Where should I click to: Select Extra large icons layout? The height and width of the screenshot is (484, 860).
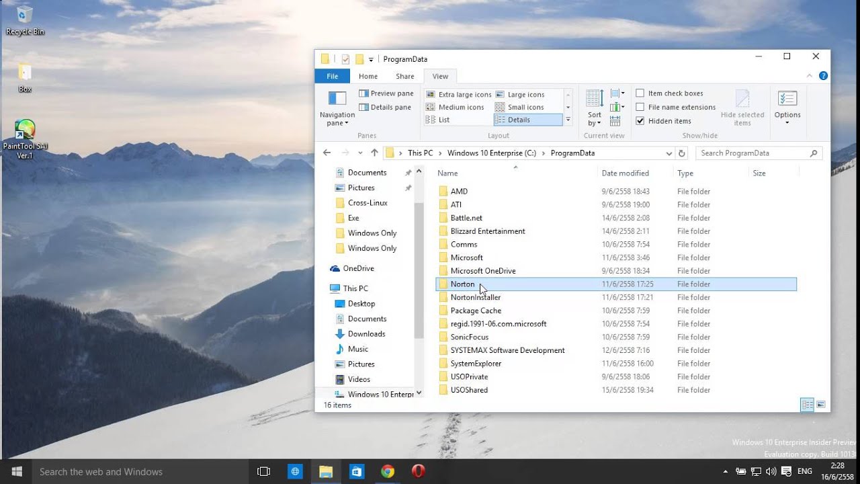click(x=459, y=95)
